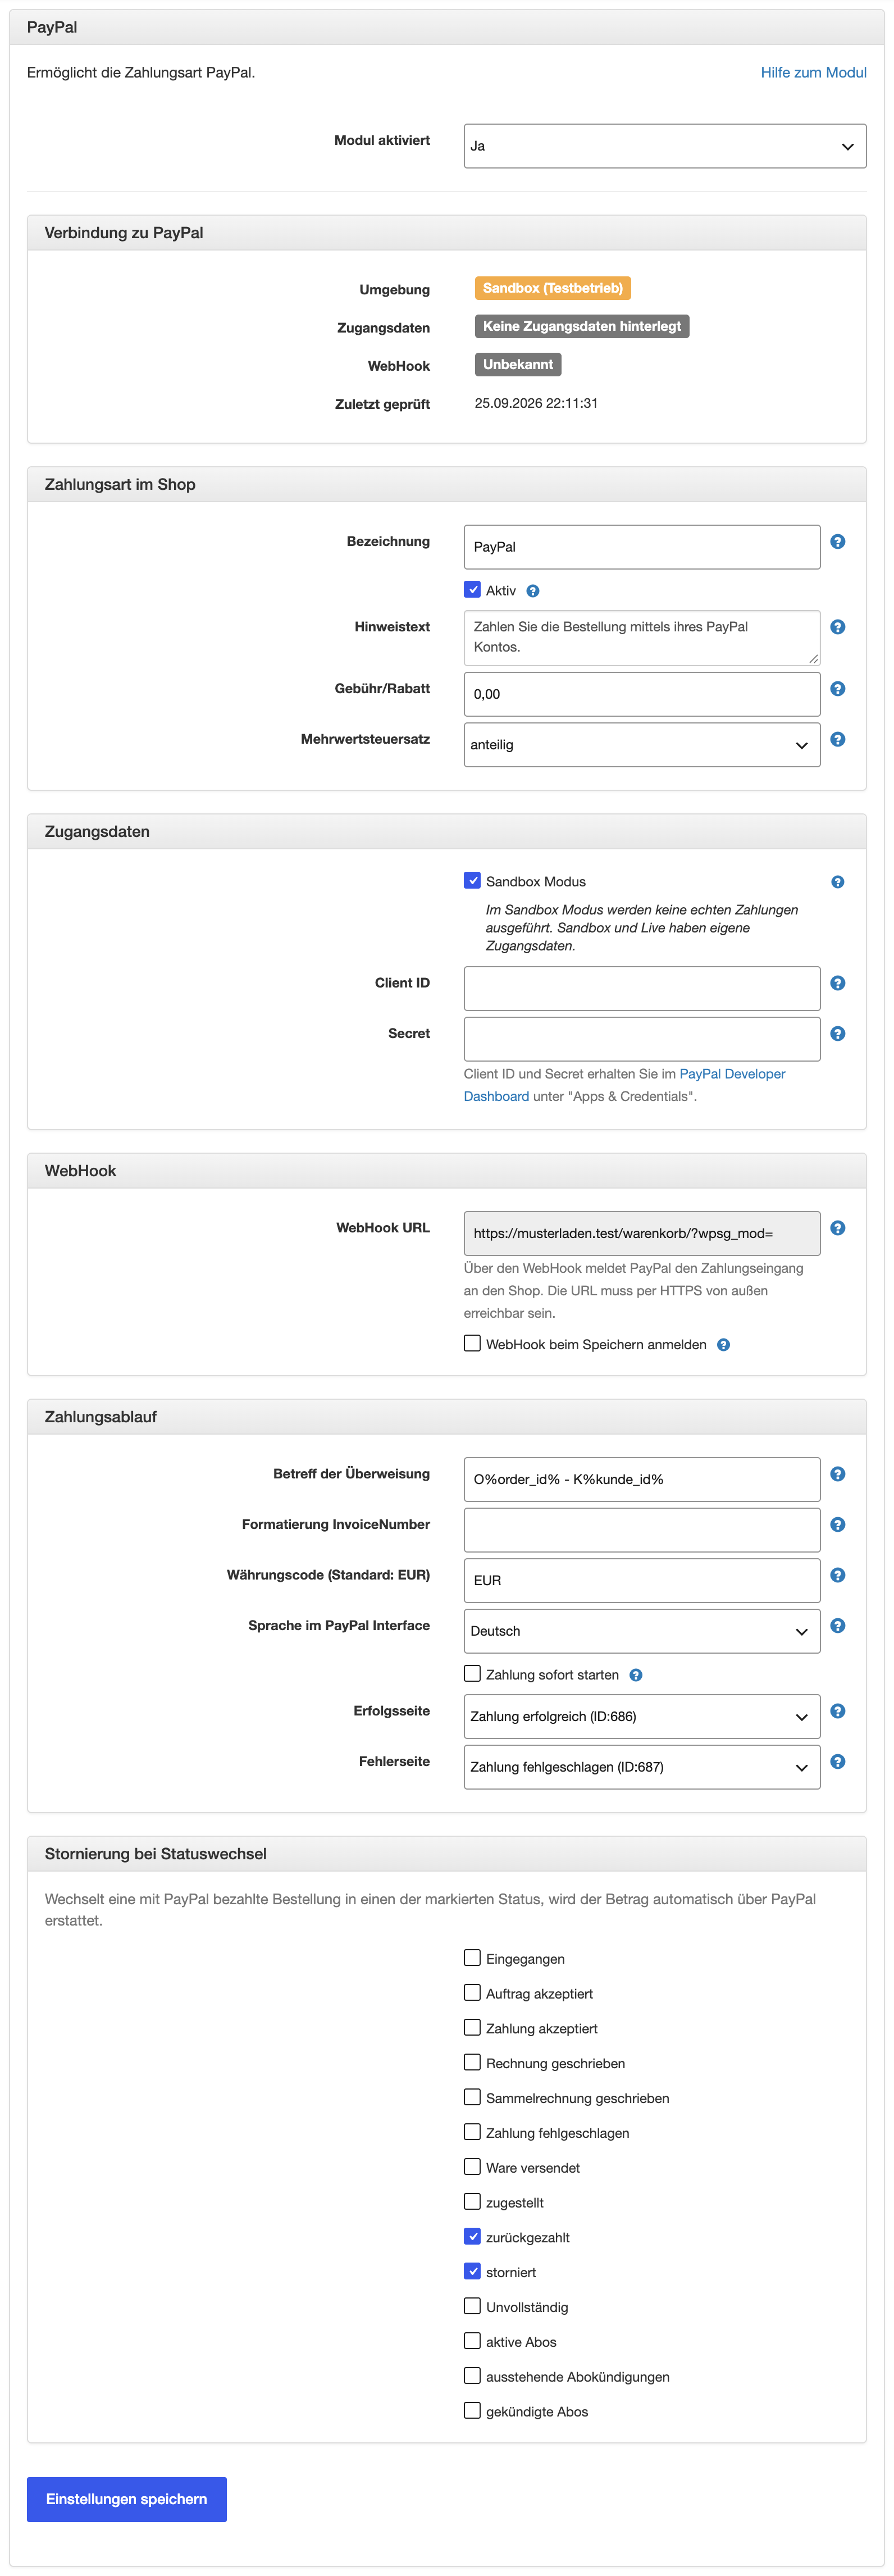894x2576 pixels.
Task: Enable WebHook beim Speichern anmelden
Action: click(472, 1343)
